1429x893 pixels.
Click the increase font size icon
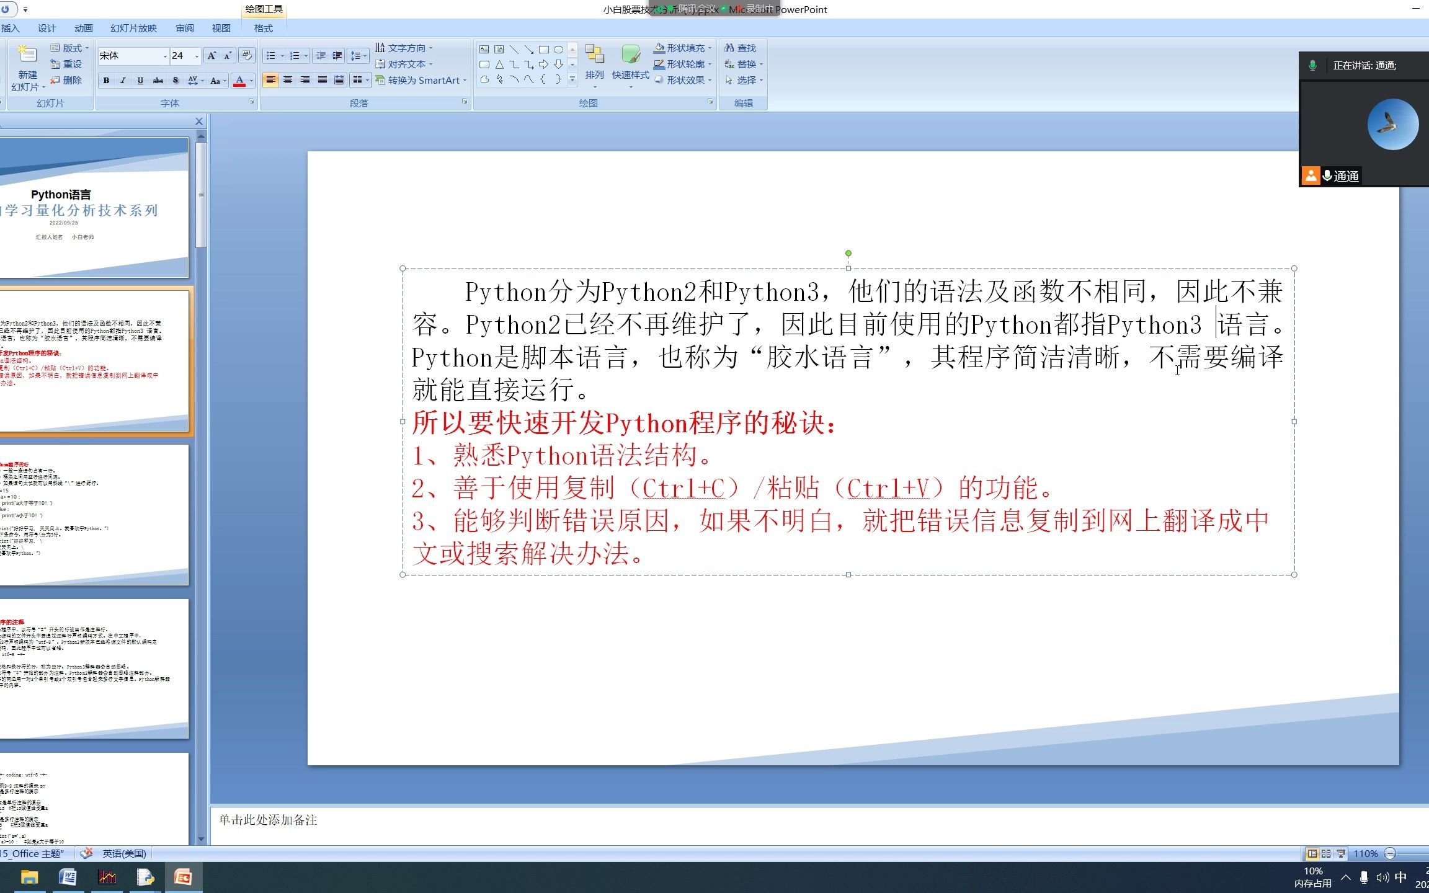tap(211, 56)
